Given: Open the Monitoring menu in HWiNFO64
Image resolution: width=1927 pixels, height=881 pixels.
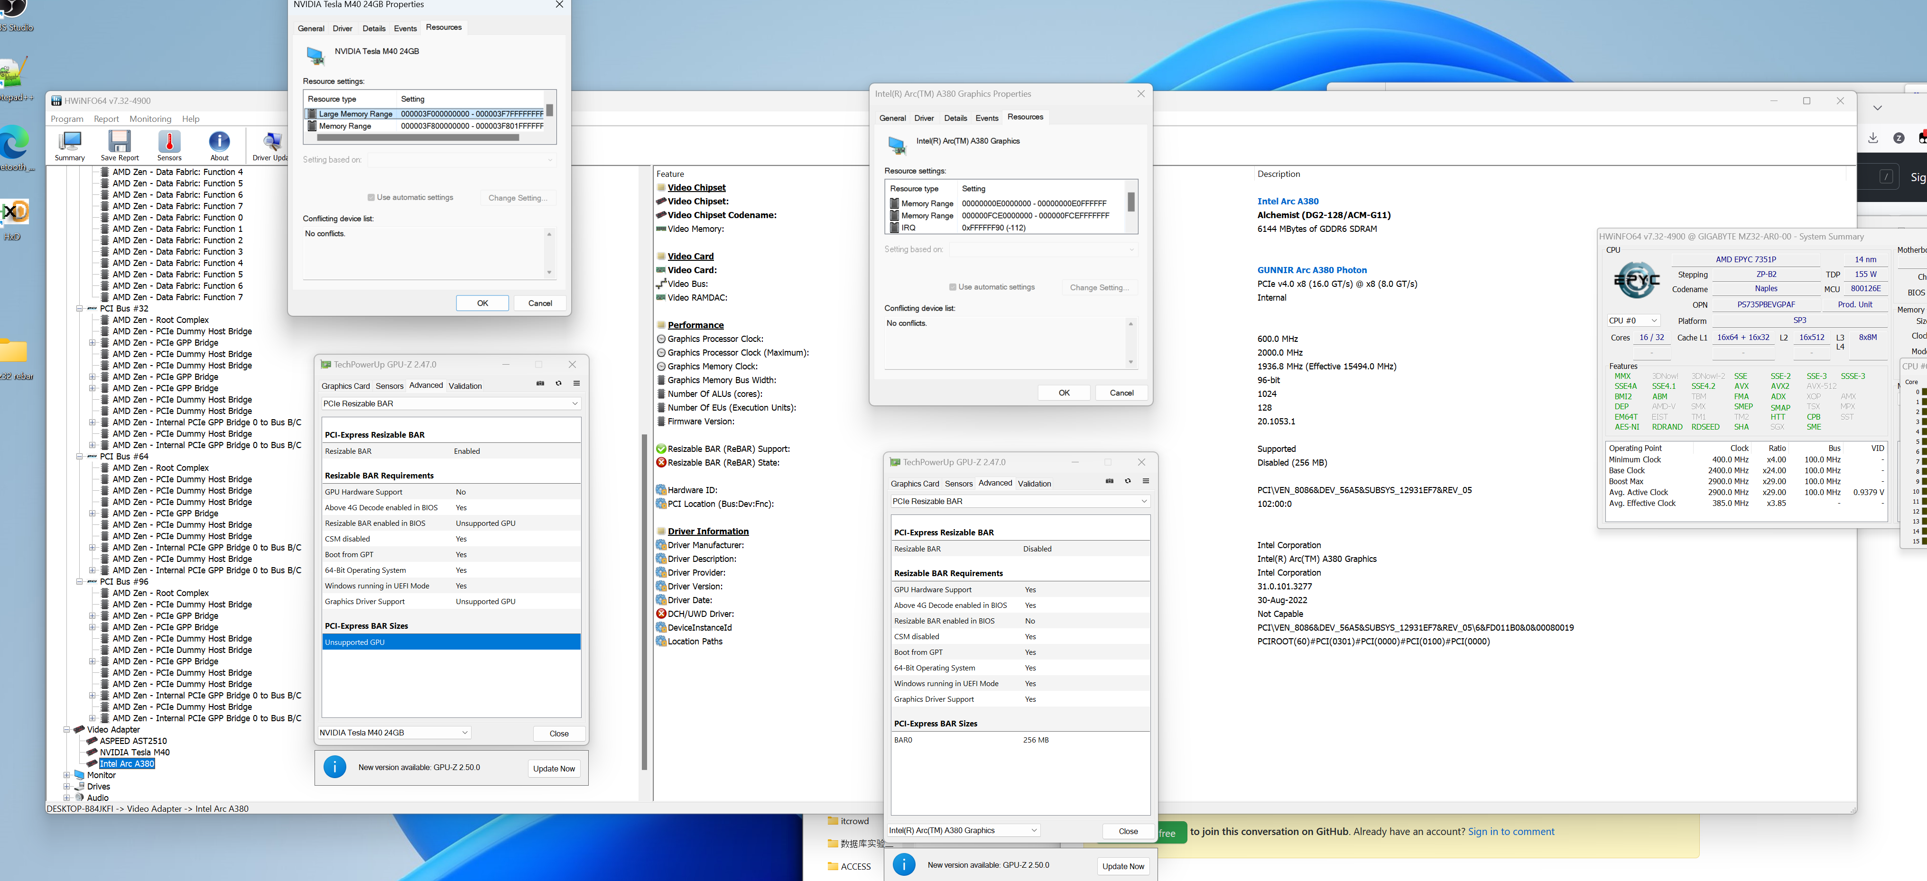Looking at the screenshot, I should coord(150,119).
